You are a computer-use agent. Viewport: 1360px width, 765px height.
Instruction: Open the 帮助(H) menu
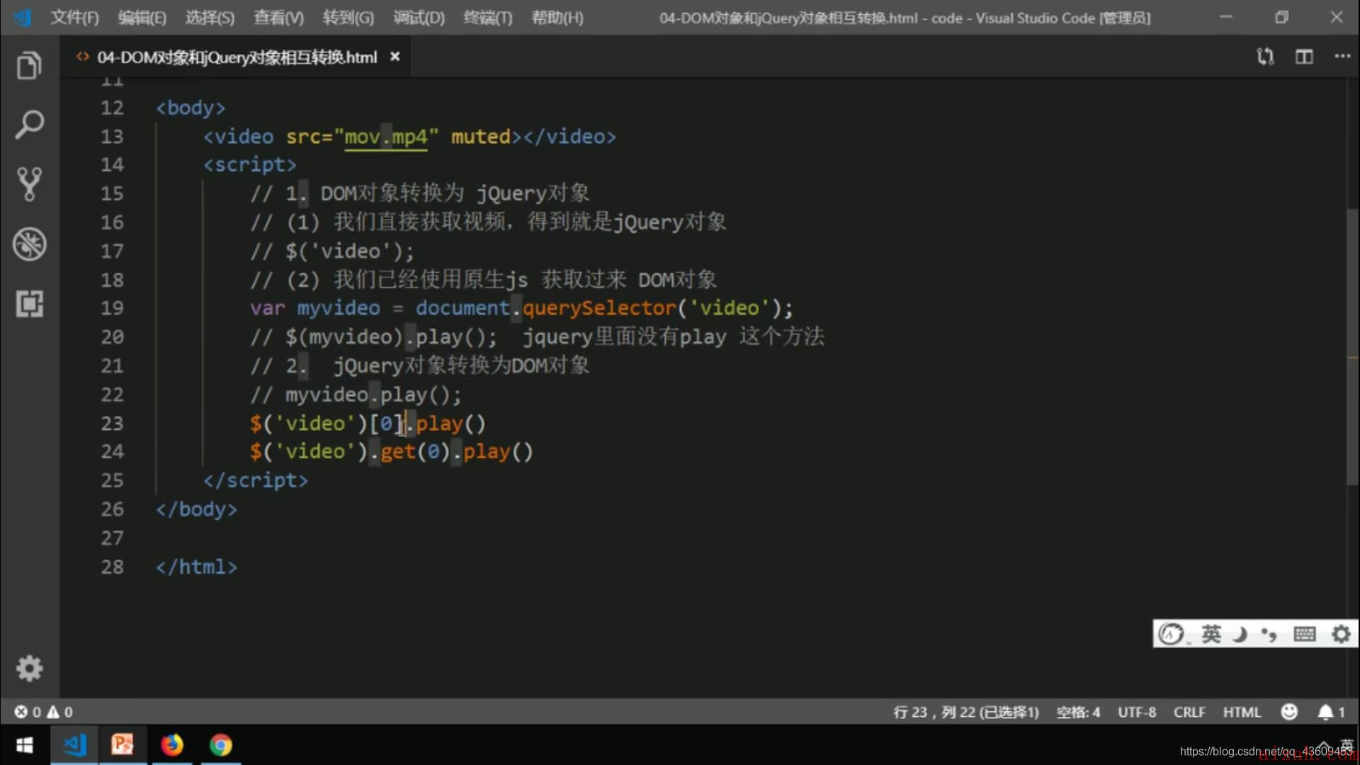(x=557, y=18)
